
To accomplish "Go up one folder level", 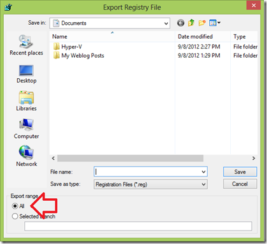I will pyautogui.click(x=191, y=23).
